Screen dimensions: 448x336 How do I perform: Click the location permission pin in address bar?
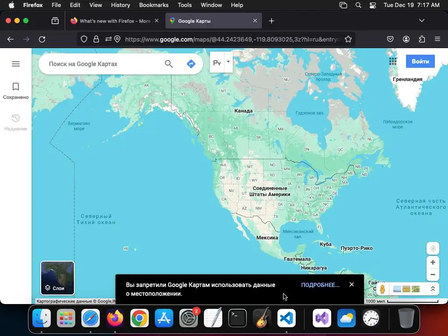[117, 39]
